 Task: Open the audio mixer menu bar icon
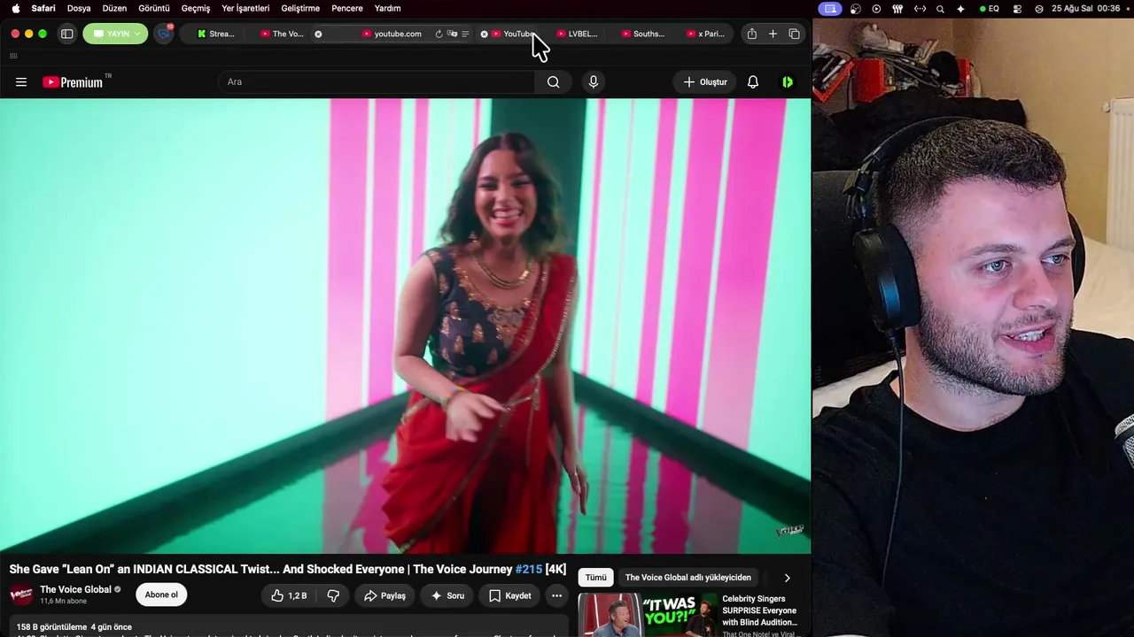[897, 8]
